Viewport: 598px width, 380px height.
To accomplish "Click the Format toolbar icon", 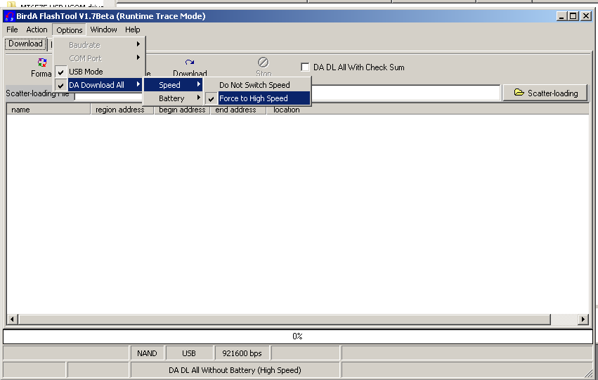I will click(x=42, y=62).
